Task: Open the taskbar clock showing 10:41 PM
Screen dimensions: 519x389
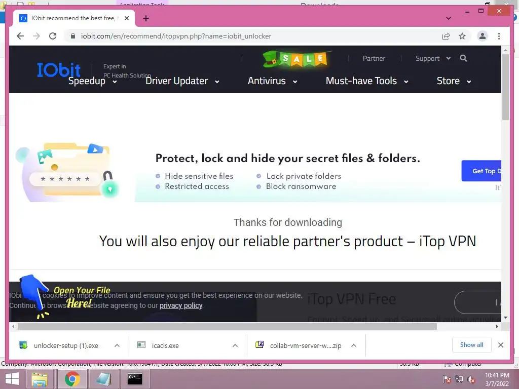Action: 497,379
